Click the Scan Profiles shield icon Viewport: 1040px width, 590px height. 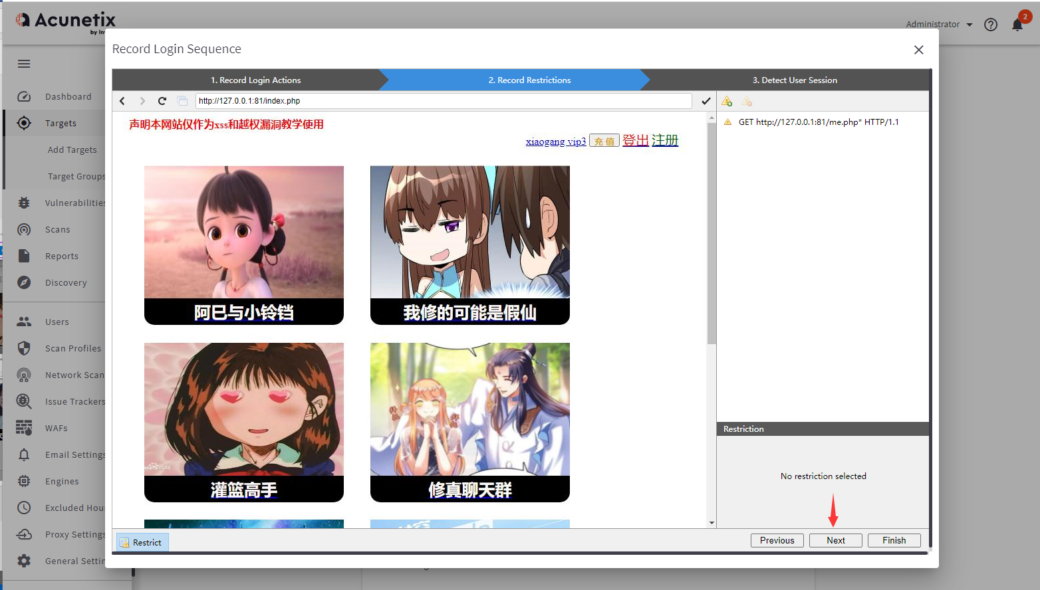click(24, 348)
